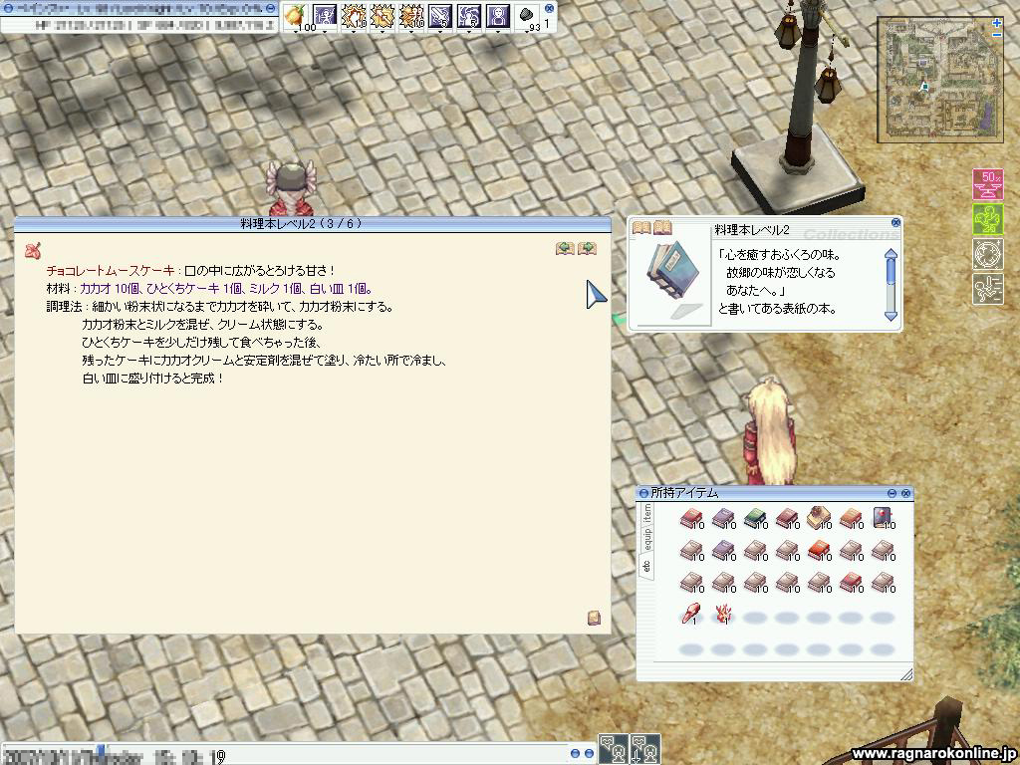1020x765 pixels.
Task: Click the ingredients line カカオ 10個
Action: click(108, 288)
